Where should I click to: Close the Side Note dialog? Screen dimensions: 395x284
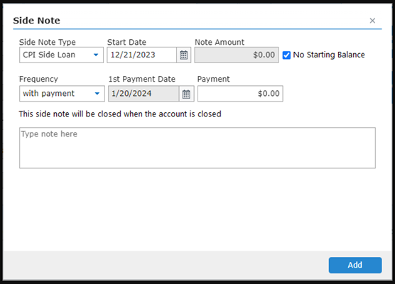tap(372, 21)
